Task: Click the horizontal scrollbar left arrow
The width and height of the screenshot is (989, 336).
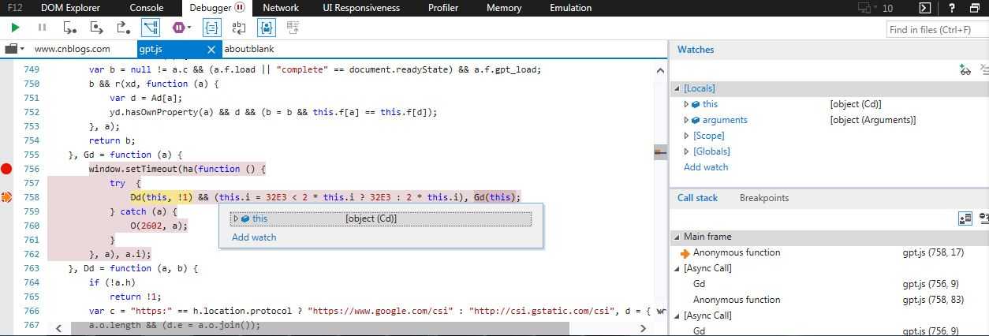Action: (x=58, y=327)
